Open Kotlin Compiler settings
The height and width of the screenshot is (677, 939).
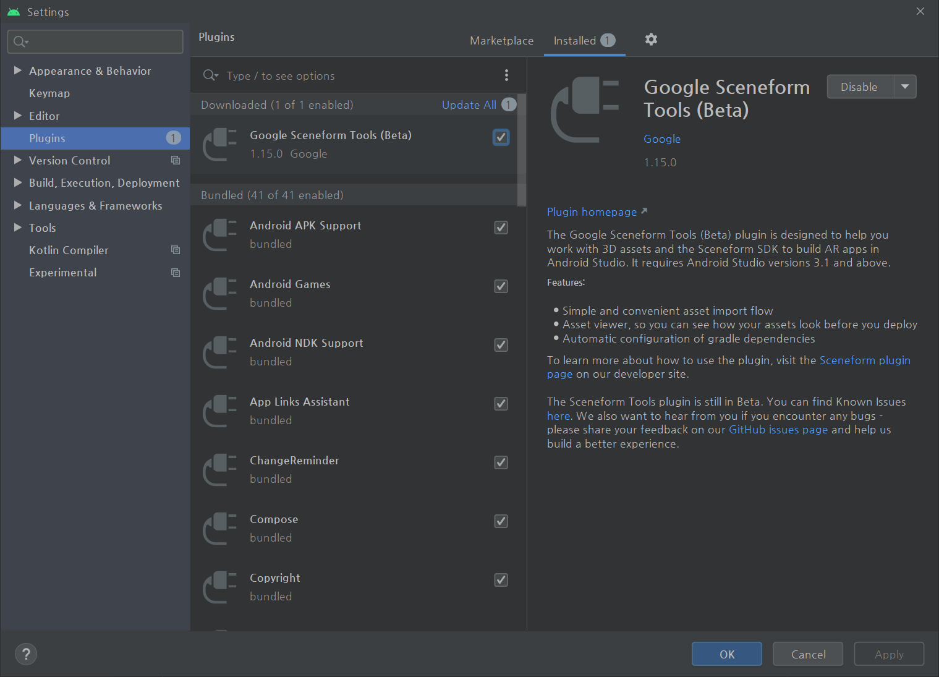click(95, 250)
